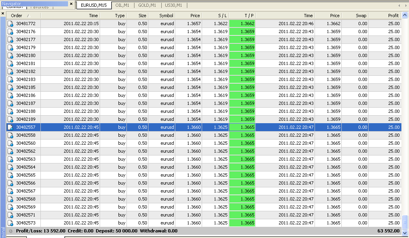Click the order icon for 30481772
The image size is (409, 238).
tap(10, 24)
